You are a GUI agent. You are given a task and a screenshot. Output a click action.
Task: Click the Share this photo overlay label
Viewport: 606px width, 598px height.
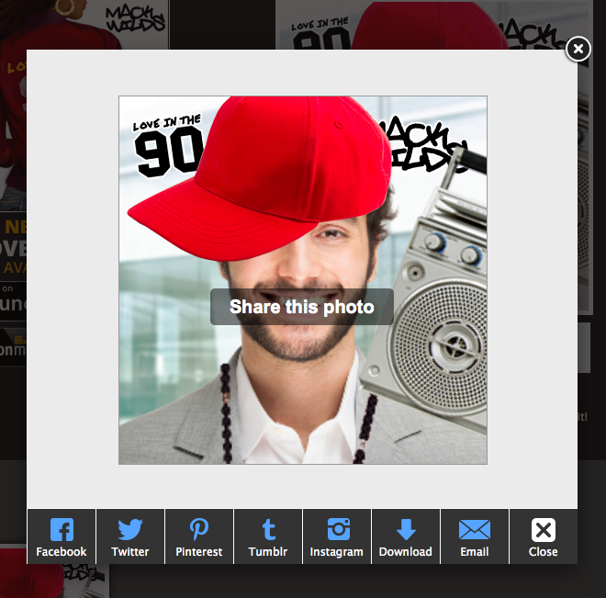(302, 307)
